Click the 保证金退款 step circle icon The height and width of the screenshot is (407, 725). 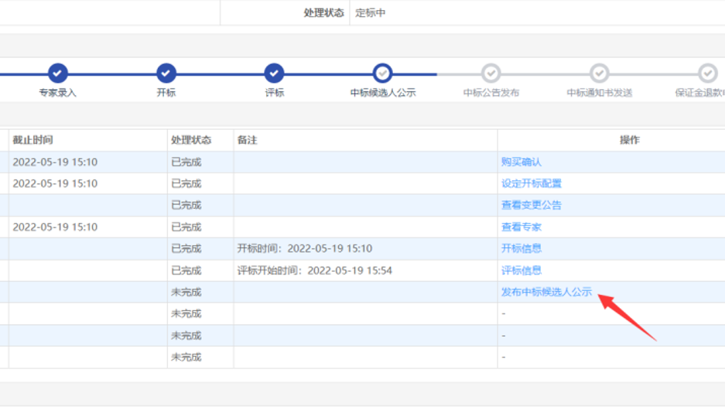[x=707, y=73]
